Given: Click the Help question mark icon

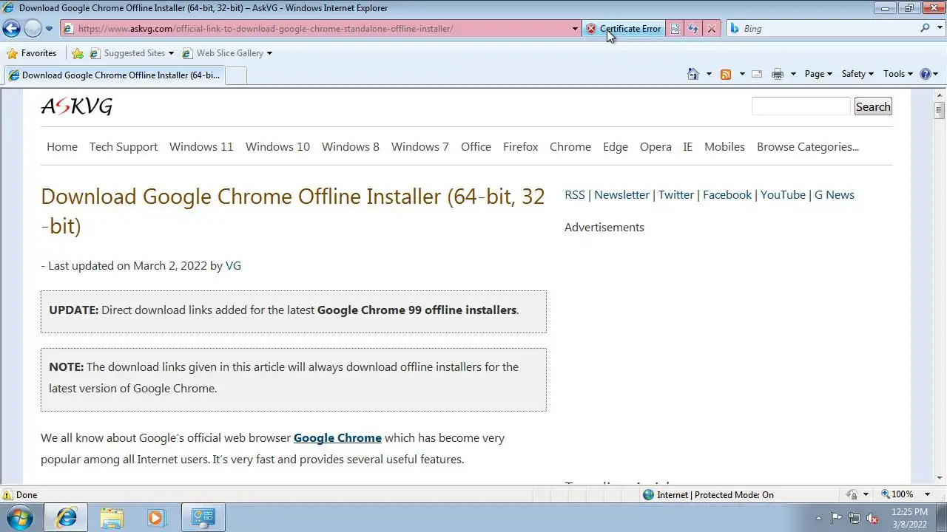Looking at the screenshot, I should coord(925,74).
